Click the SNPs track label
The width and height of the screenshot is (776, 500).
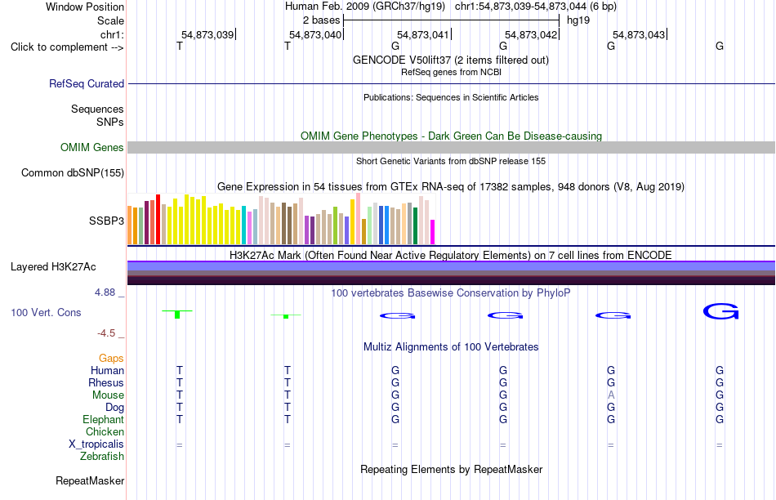(x=110, y=122)
